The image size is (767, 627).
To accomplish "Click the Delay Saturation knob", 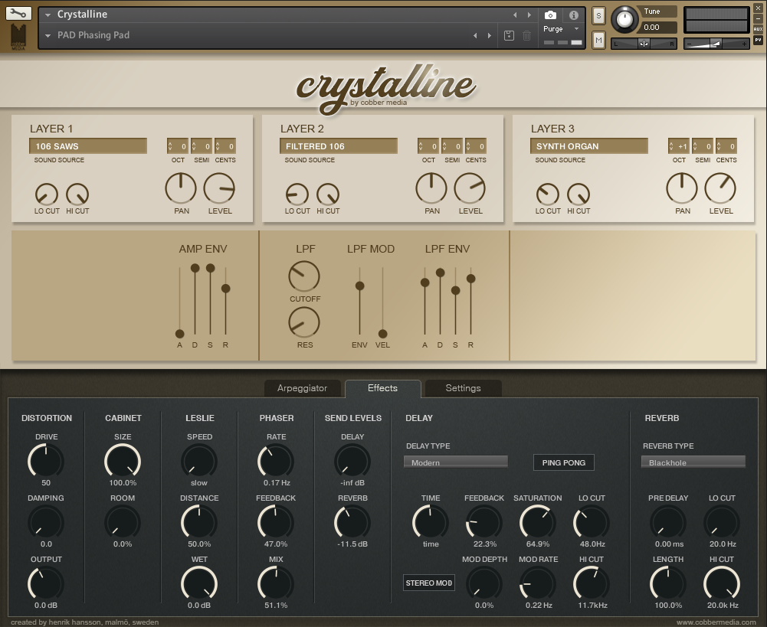I will (537, 522).
